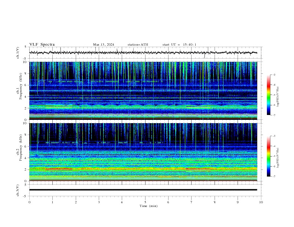Viewport: 294px width, 227px height.
Task: Click the VLF Spectra title text
Action: coord(42,45)
